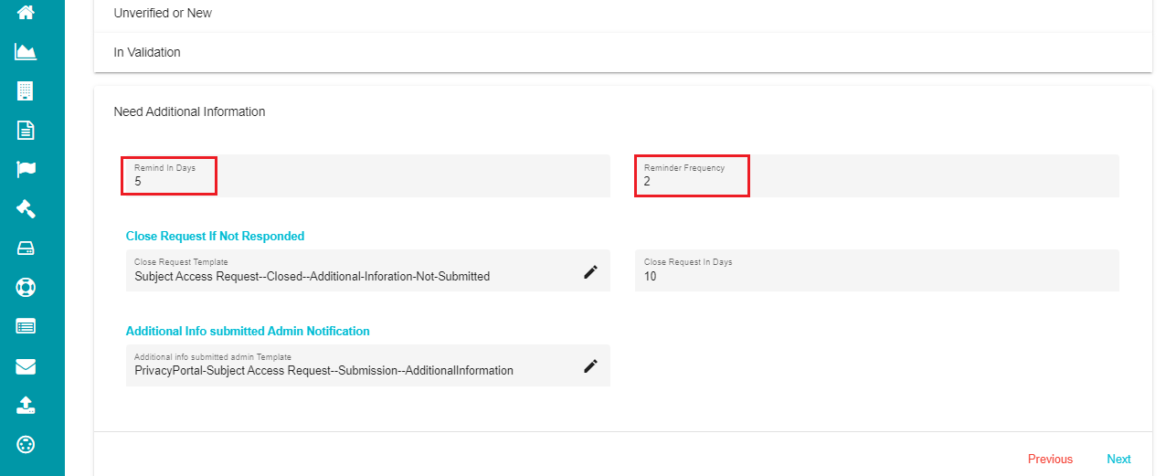This screenshot has height=476, width=1176.
Task: Open the list card icon in sidebar
Action: (26, 326)
